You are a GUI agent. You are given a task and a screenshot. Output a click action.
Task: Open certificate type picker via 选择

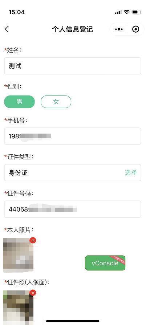(131, 172)
